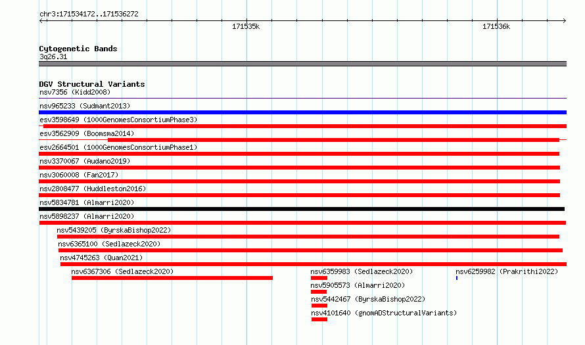Open esv3562909 (Boomsma2014) label
The width and height of the screenshot is (585, 345).
tap(87, 133)
